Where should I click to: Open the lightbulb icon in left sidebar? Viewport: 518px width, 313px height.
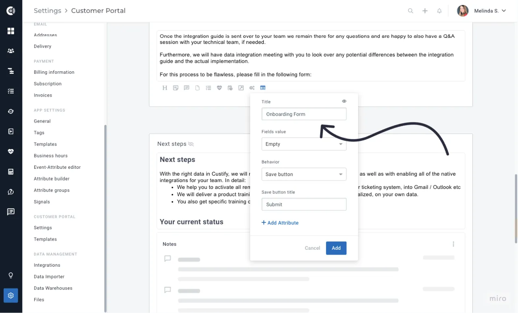click(11, 276)
